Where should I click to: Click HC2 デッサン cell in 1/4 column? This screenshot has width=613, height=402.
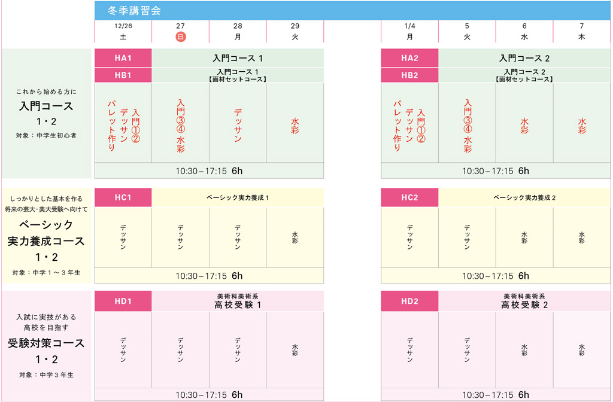tap(409, 237)
